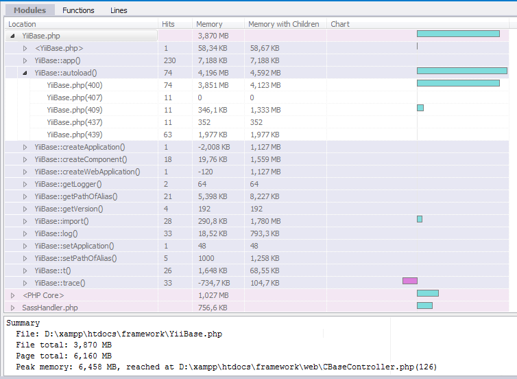Click the pink negative bar for YiiBase::trace()

(x=409, y=281)
